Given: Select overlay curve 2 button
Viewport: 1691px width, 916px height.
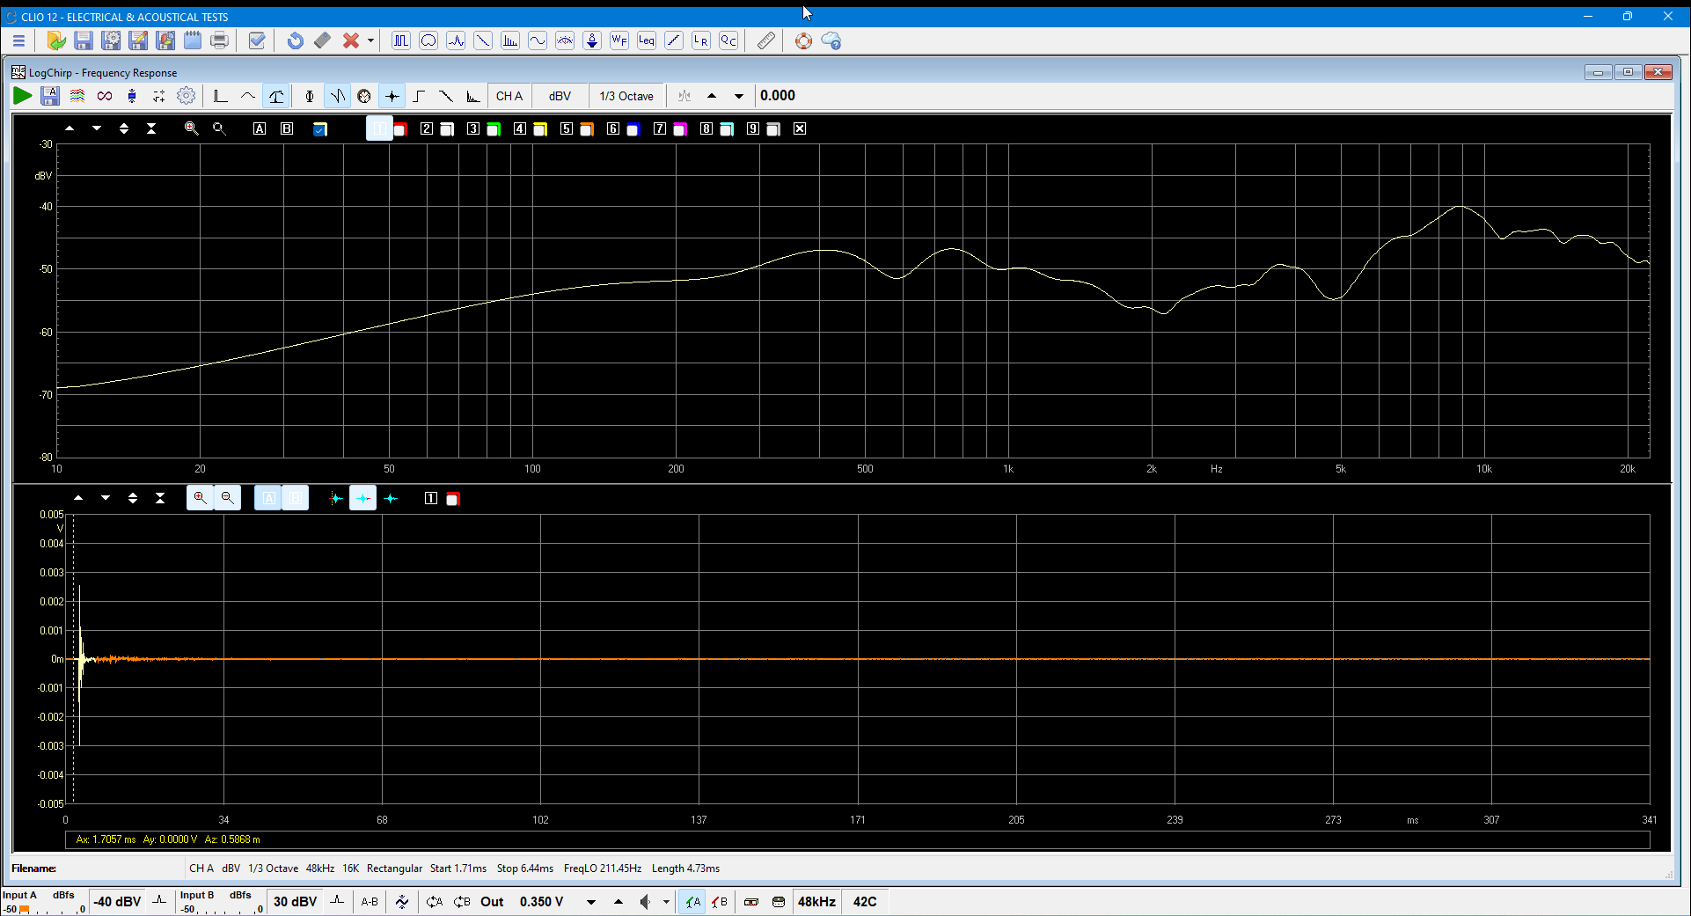Looking at the screenshot, I should point(427,128).
